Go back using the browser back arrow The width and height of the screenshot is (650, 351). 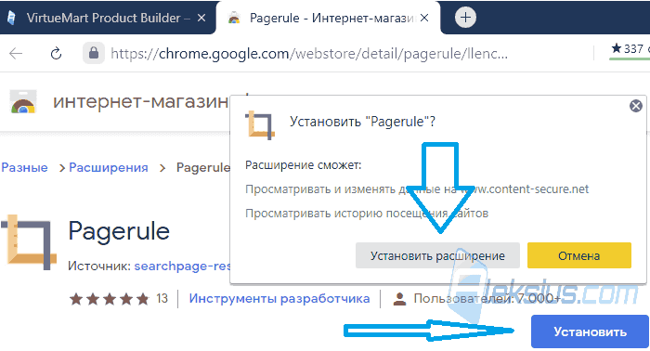click(16, 54)
